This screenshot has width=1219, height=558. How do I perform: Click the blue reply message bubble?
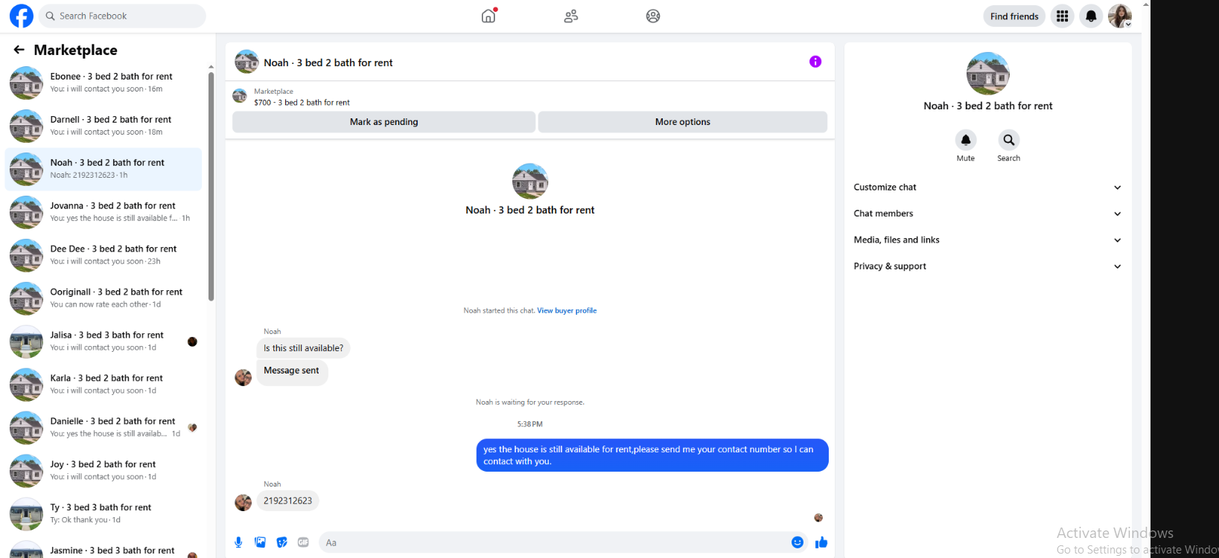652,455
